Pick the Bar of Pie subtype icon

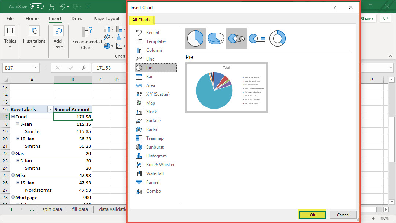[257, 38]
